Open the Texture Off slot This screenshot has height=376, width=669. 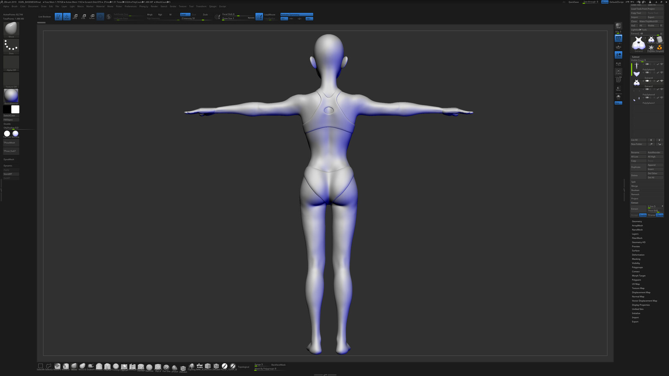[11, 80]
